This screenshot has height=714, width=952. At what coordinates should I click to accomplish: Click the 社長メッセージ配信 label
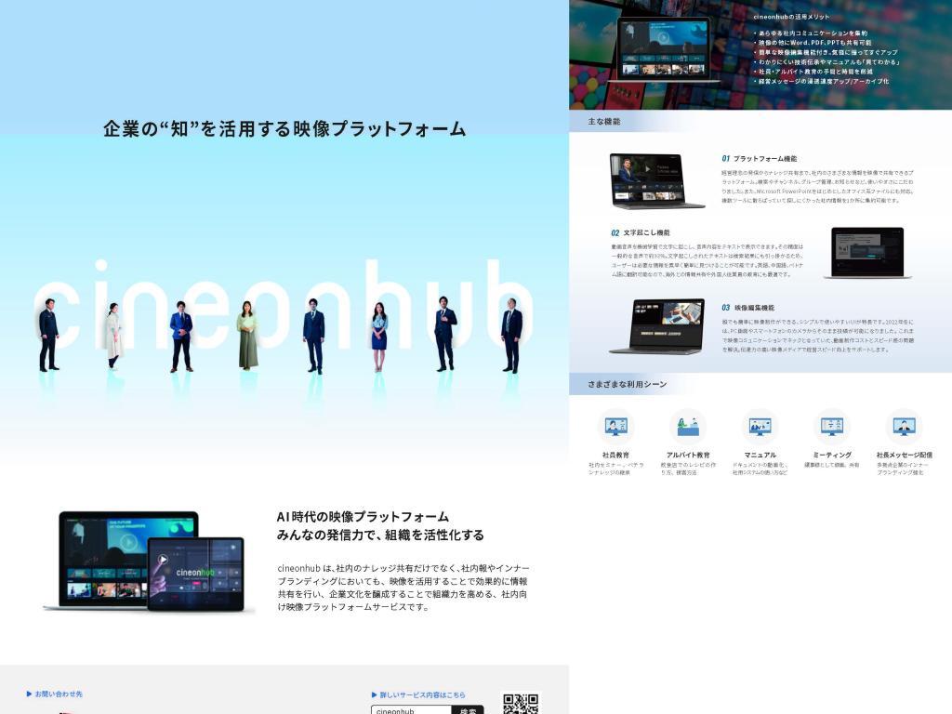(904, 455)
